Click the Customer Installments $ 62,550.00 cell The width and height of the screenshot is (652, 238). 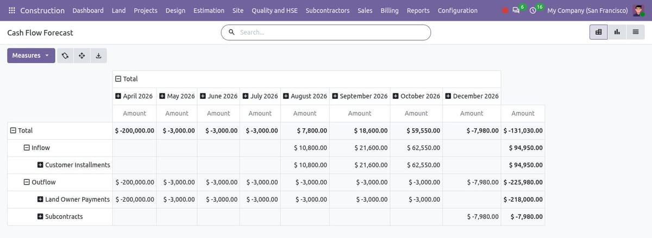click(416, 165)
